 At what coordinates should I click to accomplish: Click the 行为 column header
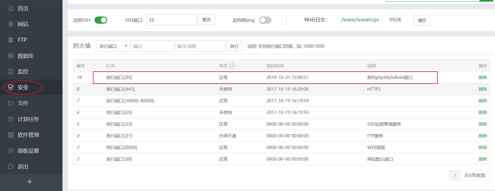(110, 66)
